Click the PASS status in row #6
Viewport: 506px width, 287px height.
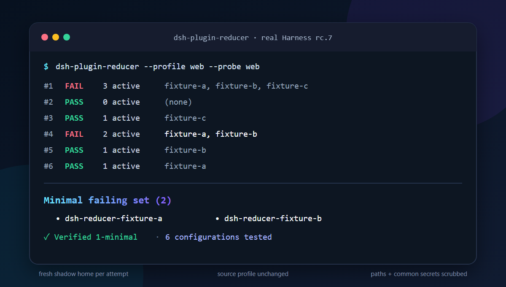tap(74, 166)
